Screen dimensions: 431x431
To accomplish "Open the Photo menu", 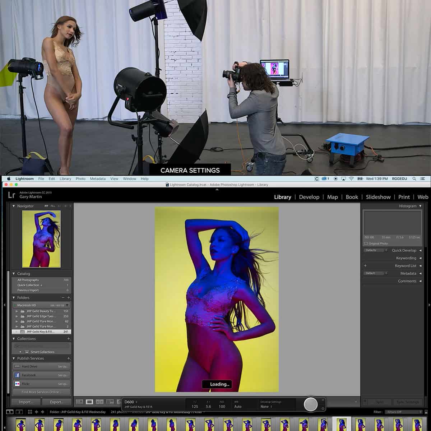I will (80, 179).
